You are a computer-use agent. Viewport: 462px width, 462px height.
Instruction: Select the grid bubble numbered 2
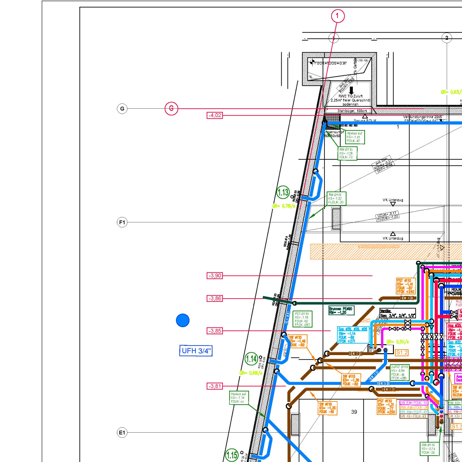click(447, 38)
